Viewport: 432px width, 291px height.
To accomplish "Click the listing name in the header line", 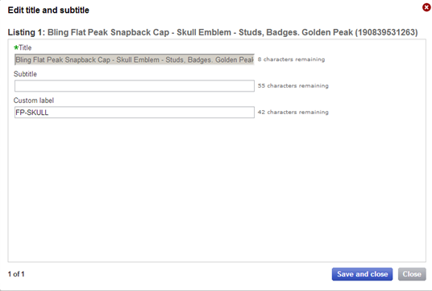I will [200, 32].
